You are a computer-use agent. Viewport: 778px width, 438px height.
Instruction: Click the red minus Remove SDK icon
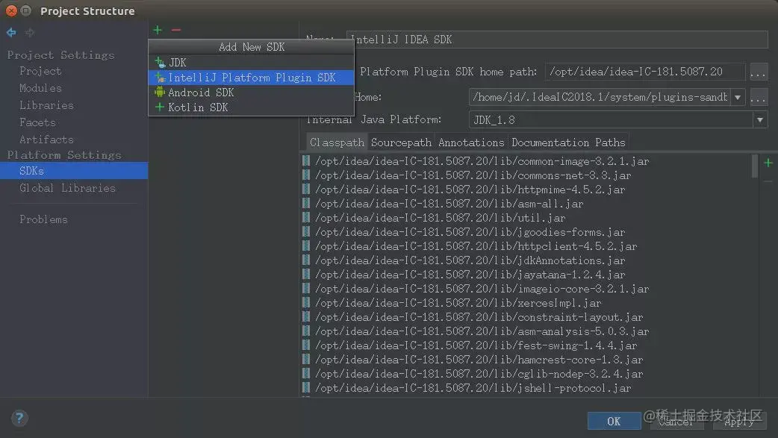tap(176, 31)
